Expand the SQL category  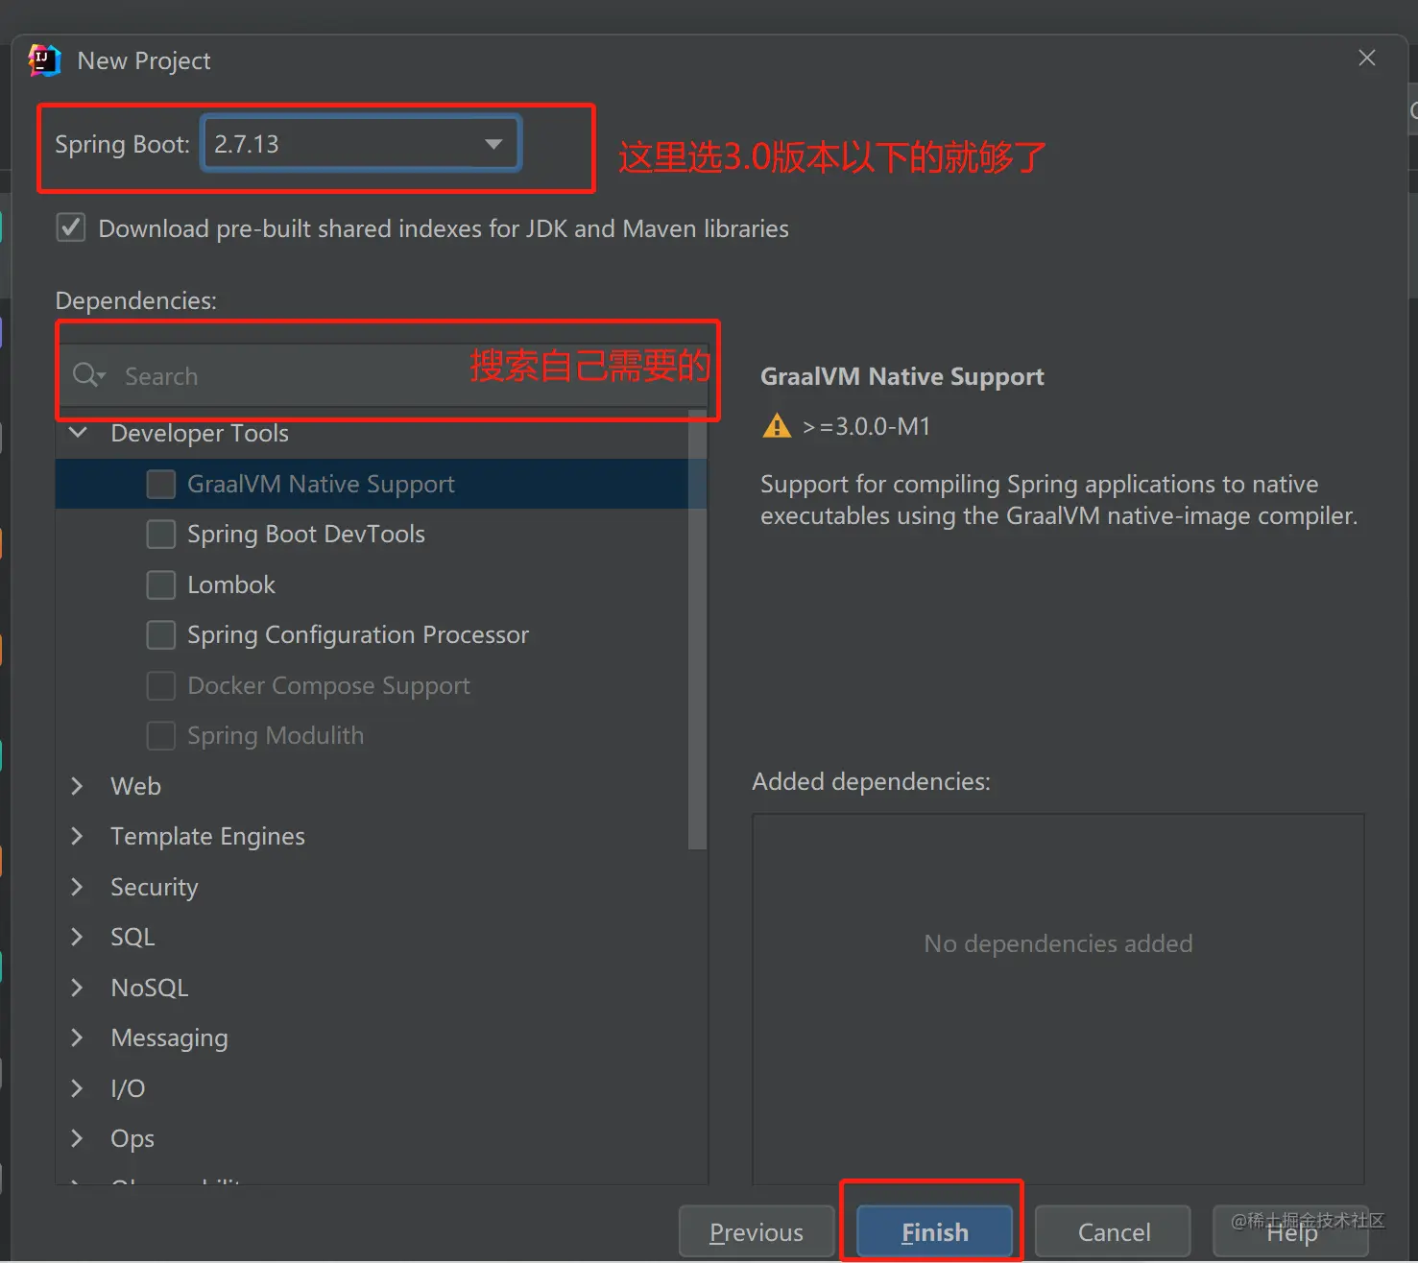(x=78, y=937)
